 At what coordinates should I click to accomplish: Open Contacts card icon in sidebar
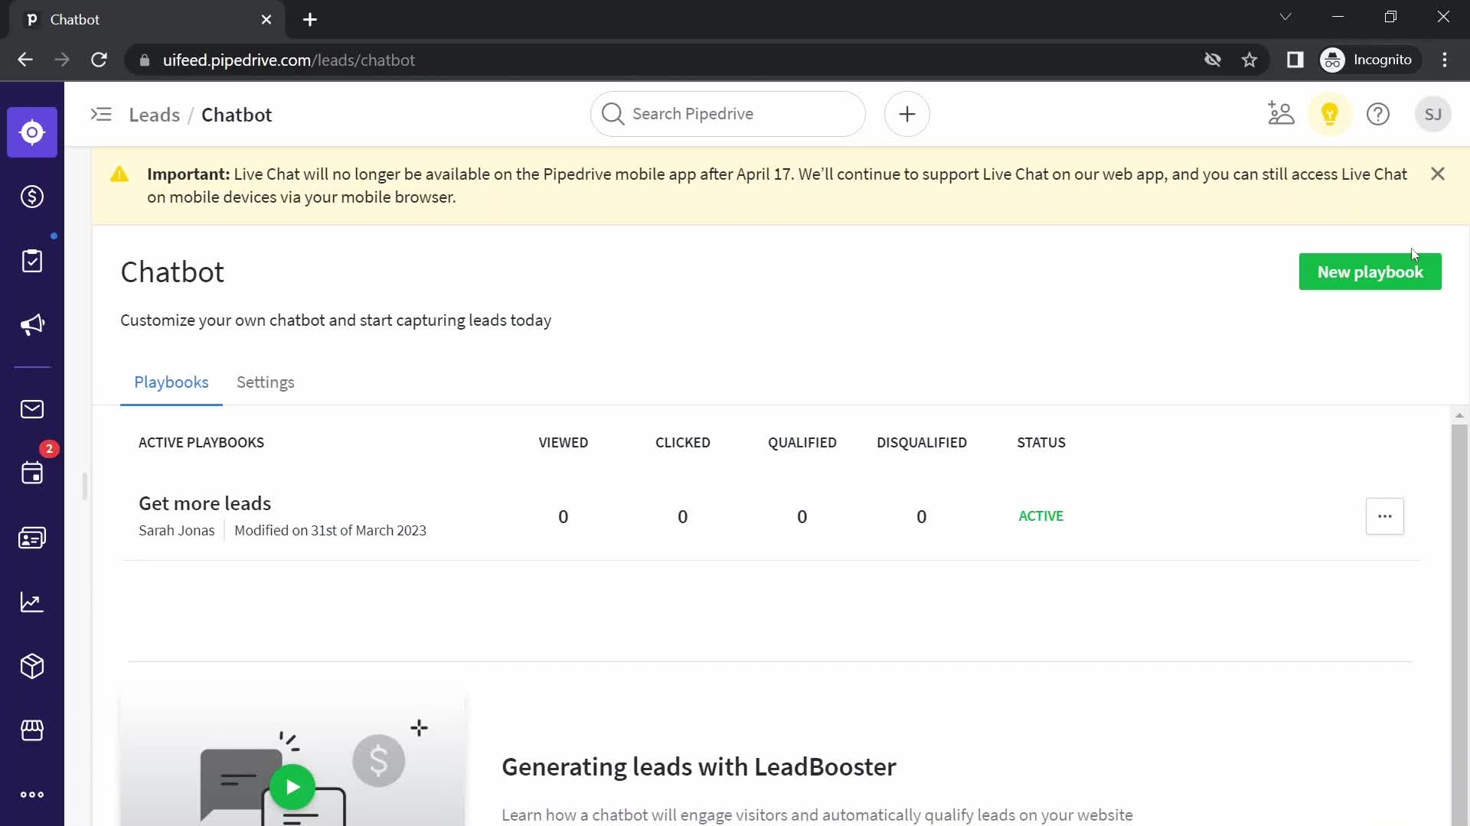tap(32, 538)
